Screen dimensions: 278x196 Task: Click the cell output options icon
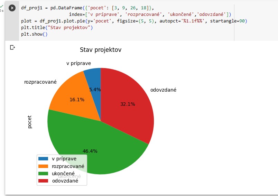point(12,47)
